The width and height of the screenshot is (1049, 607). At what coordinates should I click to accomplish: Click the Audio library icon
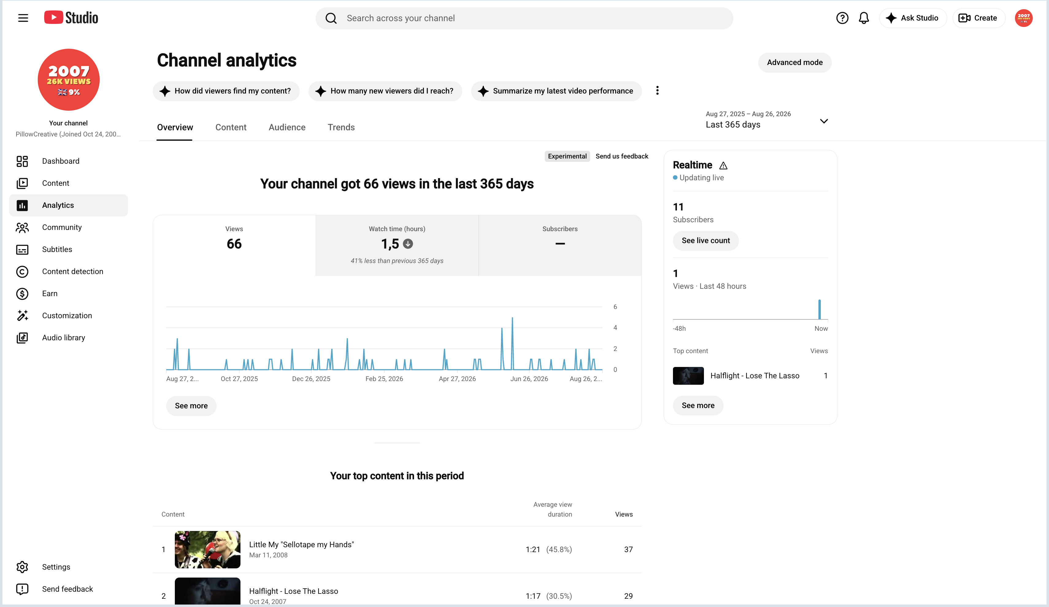click(22, 338)
